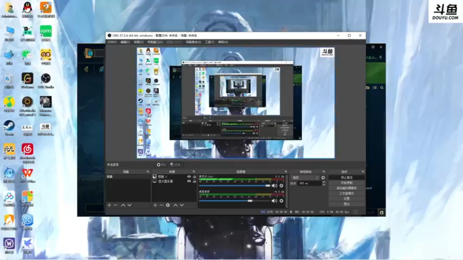Open the 场景集合(S) menu
The width and height of the screenshot is (463, 260).
[193, 42]
